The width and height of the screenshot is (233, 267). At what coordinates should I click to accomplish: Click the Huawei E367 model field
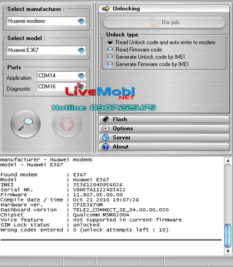point(46,50)
